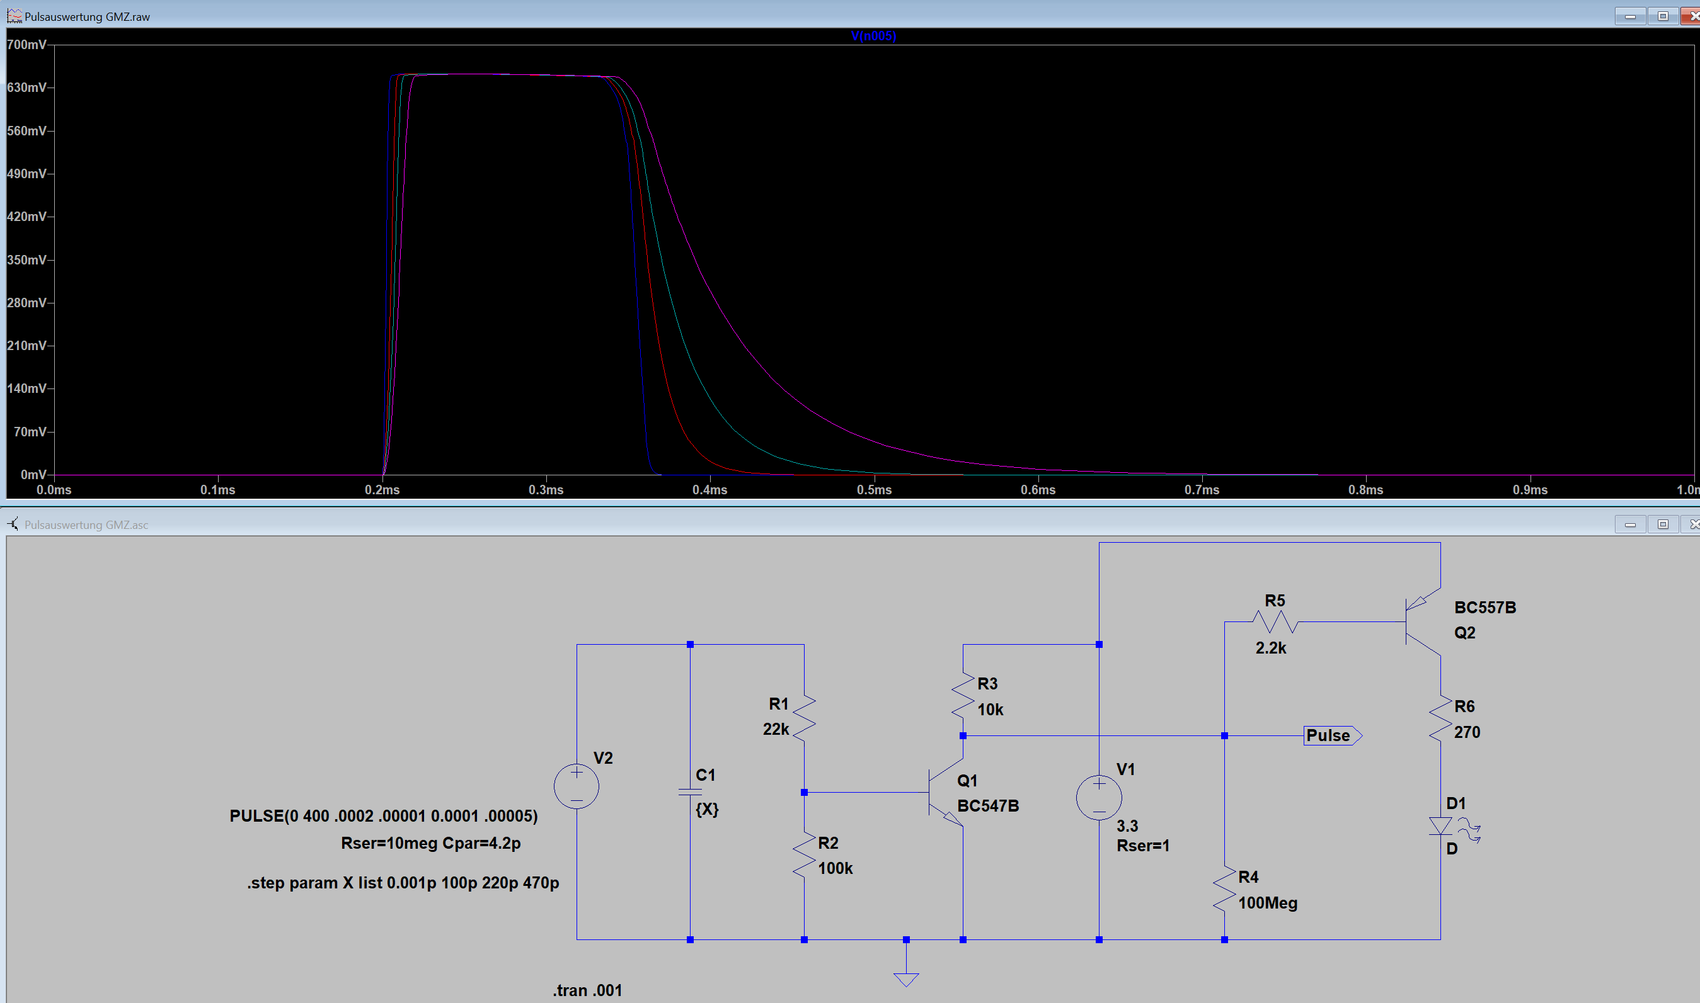Select the V2 voltage source symbol

(576, 786)
